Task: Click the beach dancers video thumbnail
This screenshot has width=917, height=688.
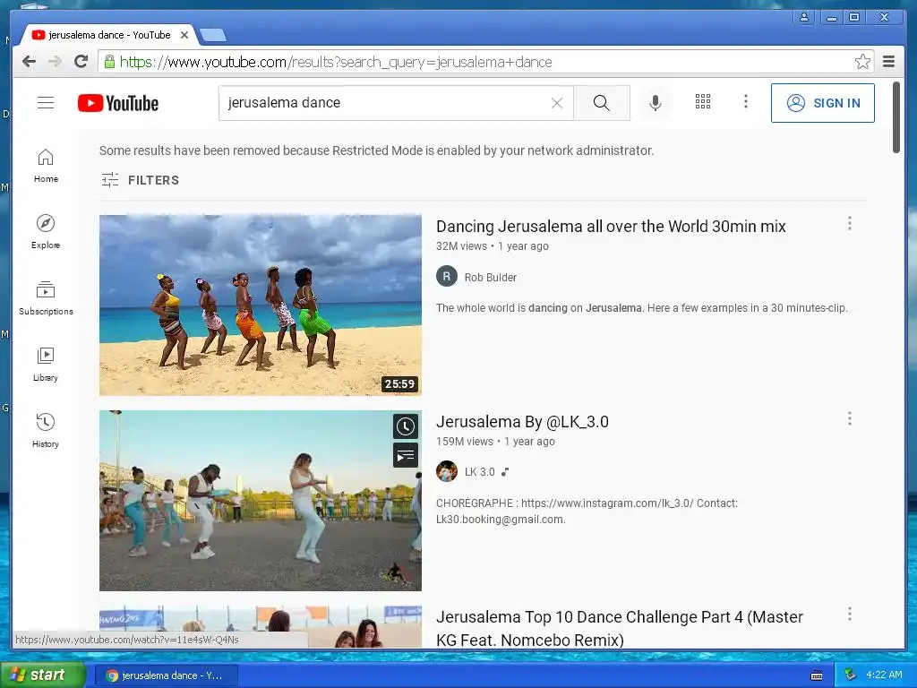Action: pos(261,305)
